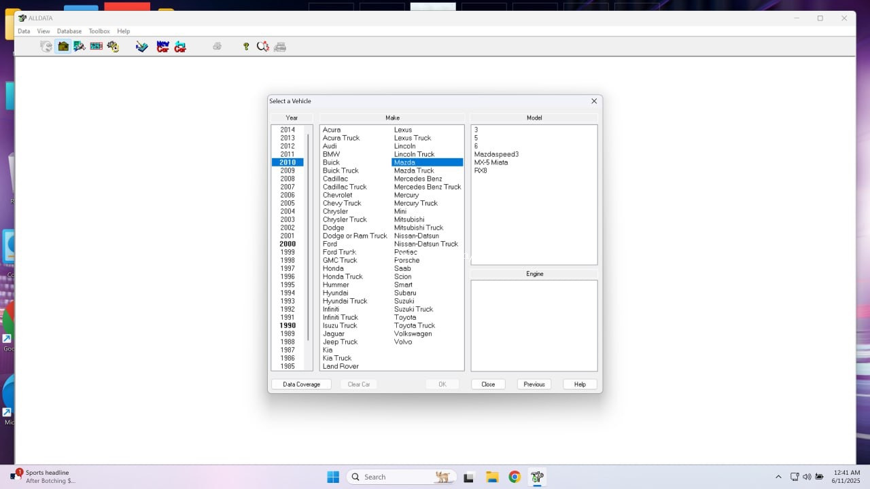Open the Sports headline news widget
Image resolution: width=870 pixels, height=489 pixels.
(43, 477)
